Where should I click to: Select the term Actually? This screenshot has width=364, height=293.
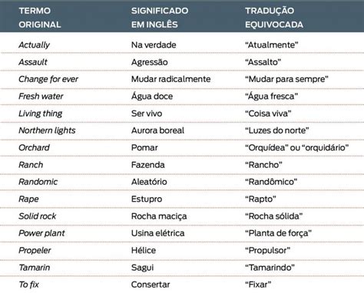(34, 45)
